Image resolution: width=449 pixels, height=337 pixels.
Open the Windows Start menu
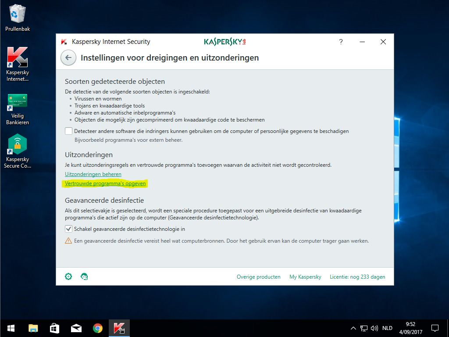pos(11,328)
